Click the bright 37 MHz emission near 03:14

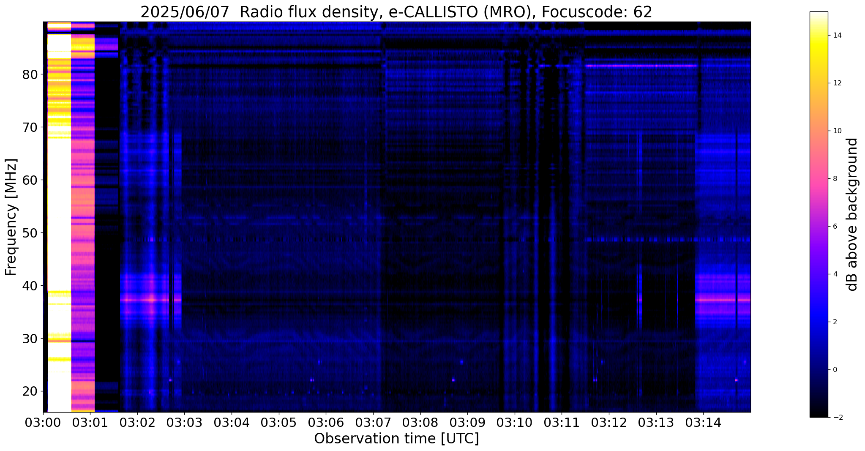(723, 300)
